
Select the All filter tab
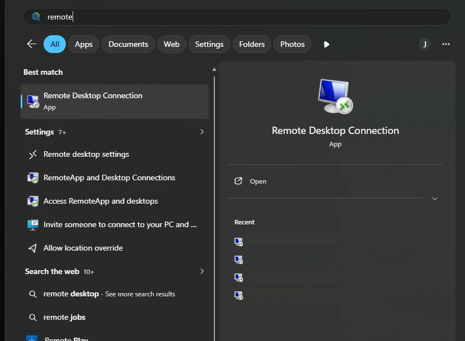coord(55,44)
